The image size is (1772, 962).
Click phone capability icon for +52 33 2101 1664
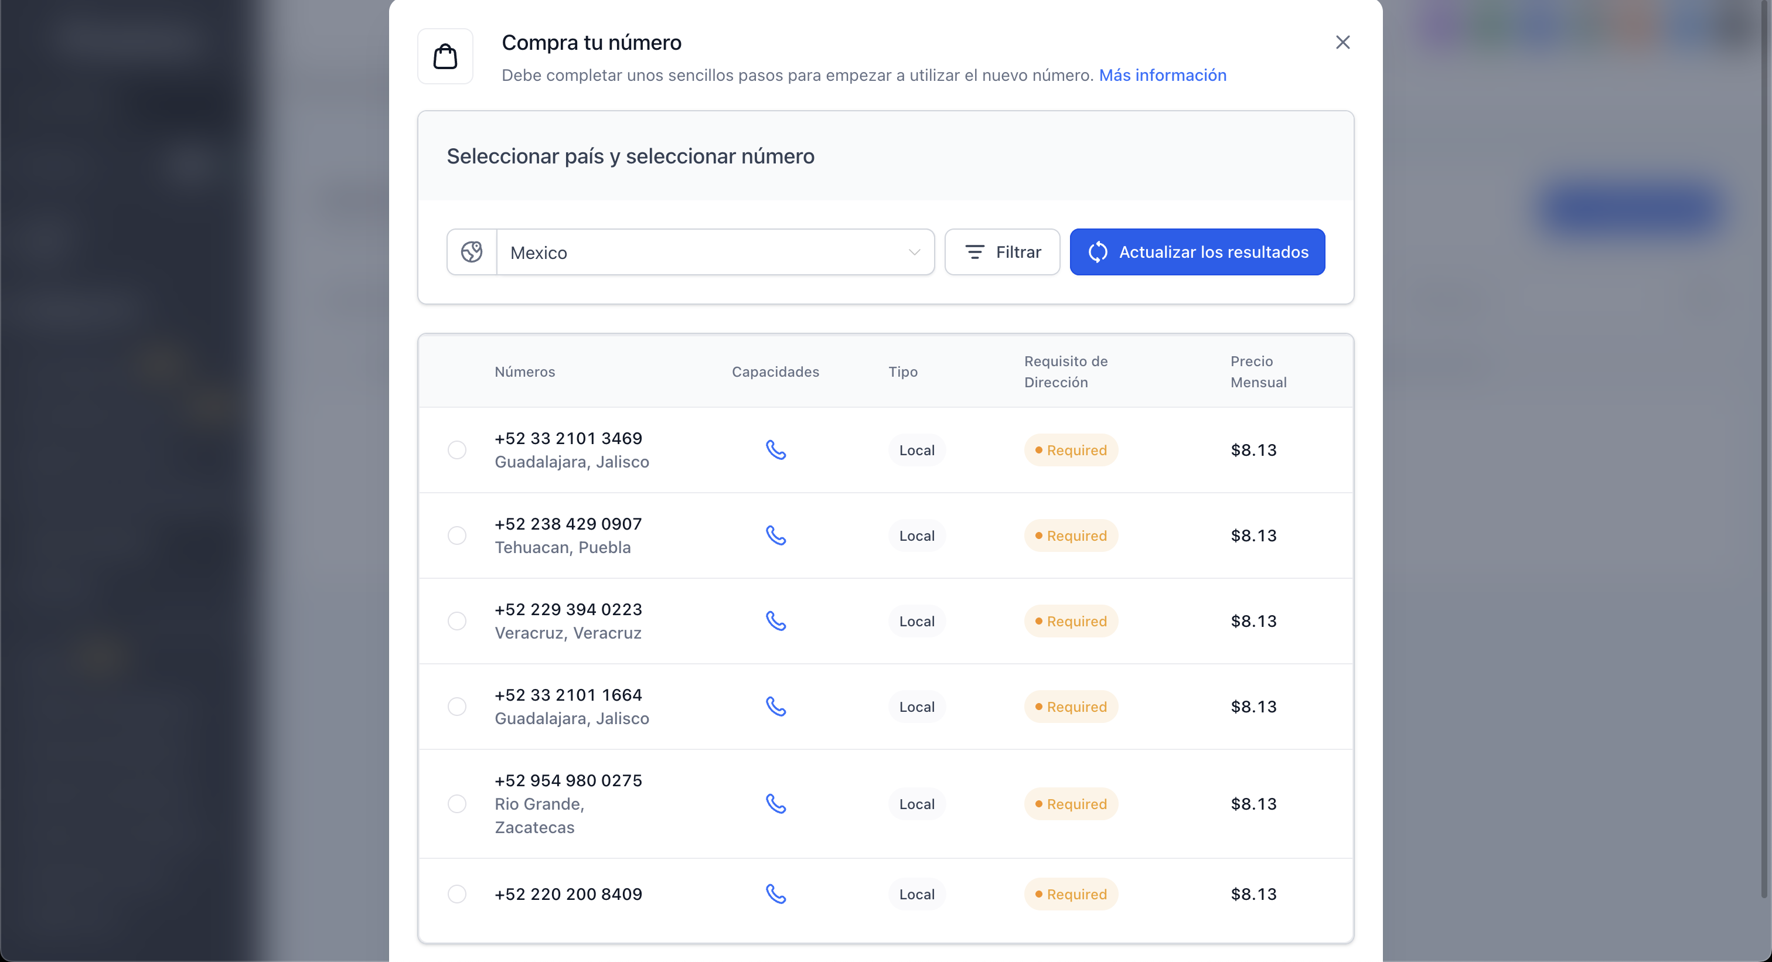776,707
